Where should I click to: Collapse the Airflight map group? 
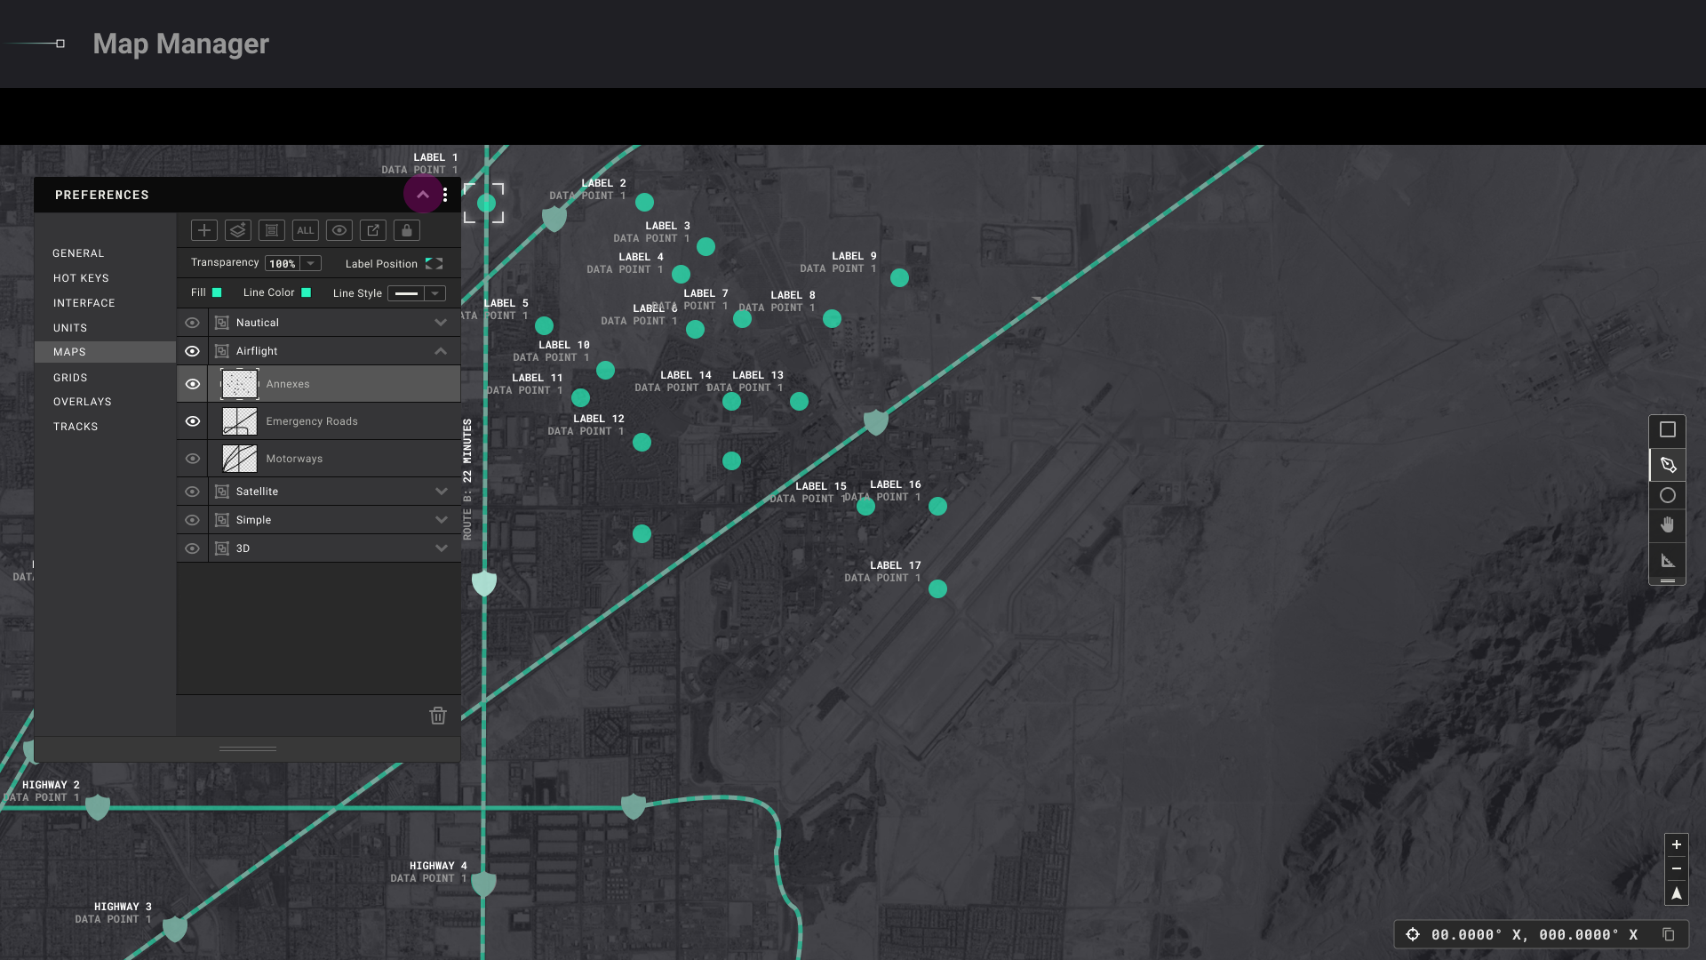tap(441, 351)
